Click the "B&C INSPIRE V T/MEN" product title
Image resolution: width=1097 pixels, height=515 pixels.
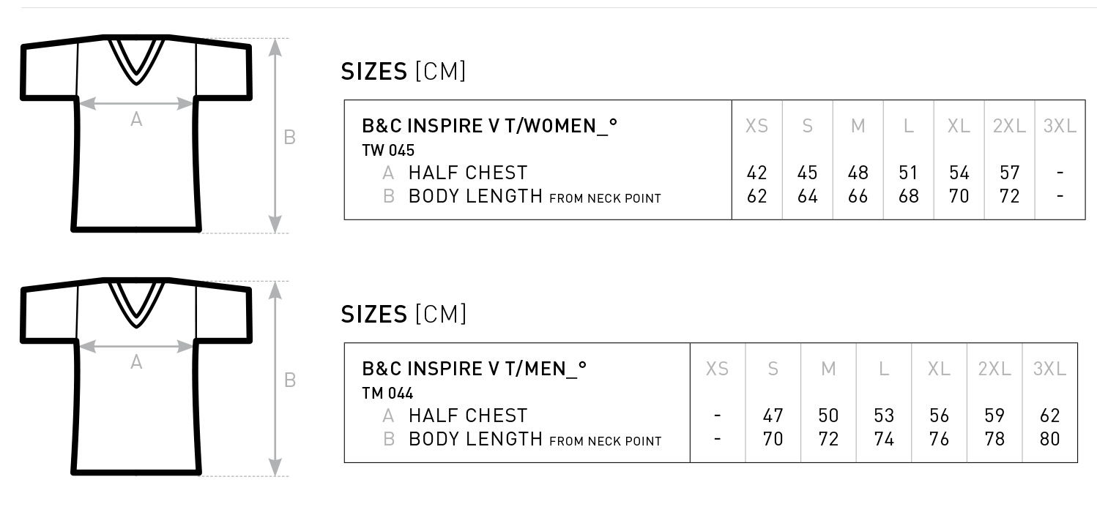pos(475,369)
